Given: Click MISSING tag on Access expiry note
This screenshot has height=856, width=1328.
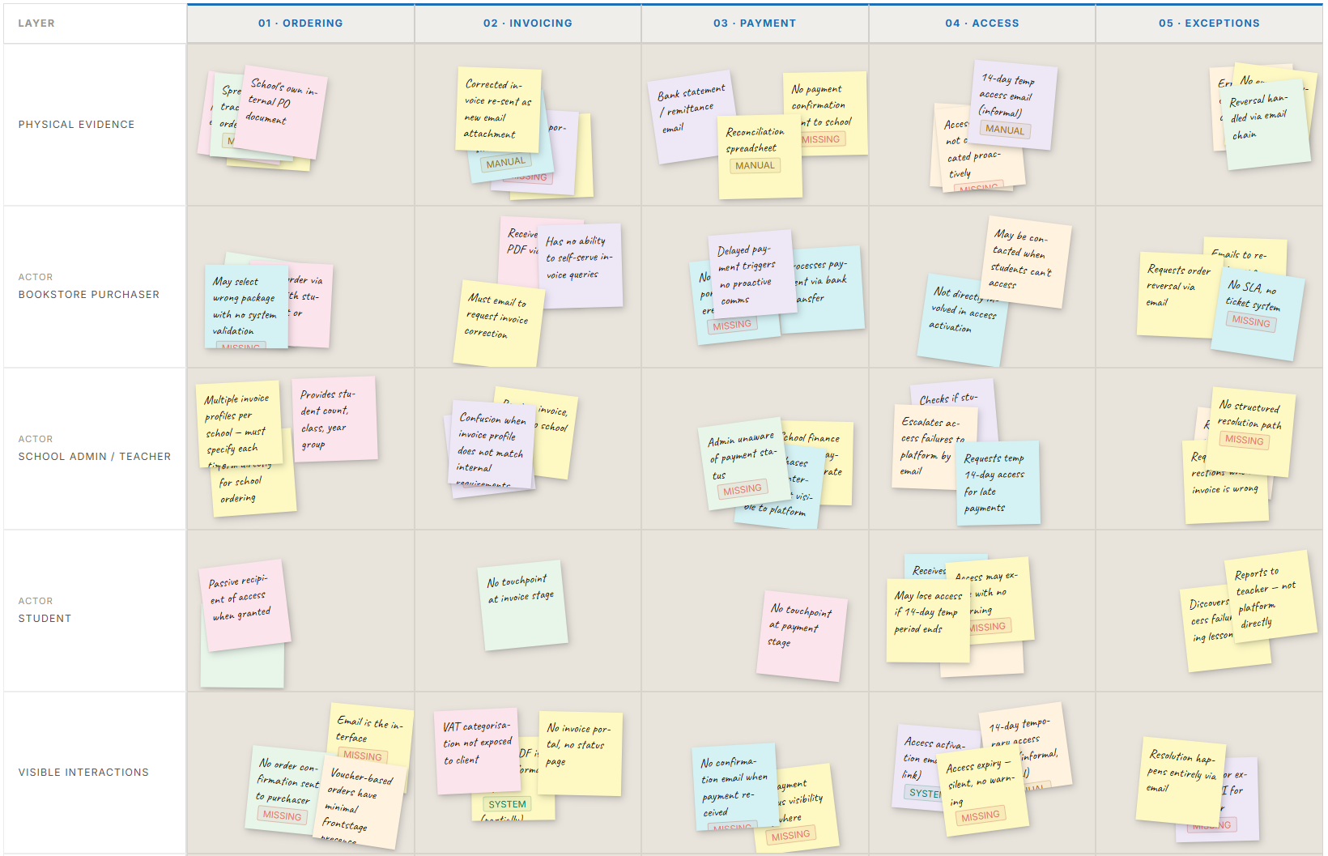Looking at the screenshot, I should (x=981, y=816).
